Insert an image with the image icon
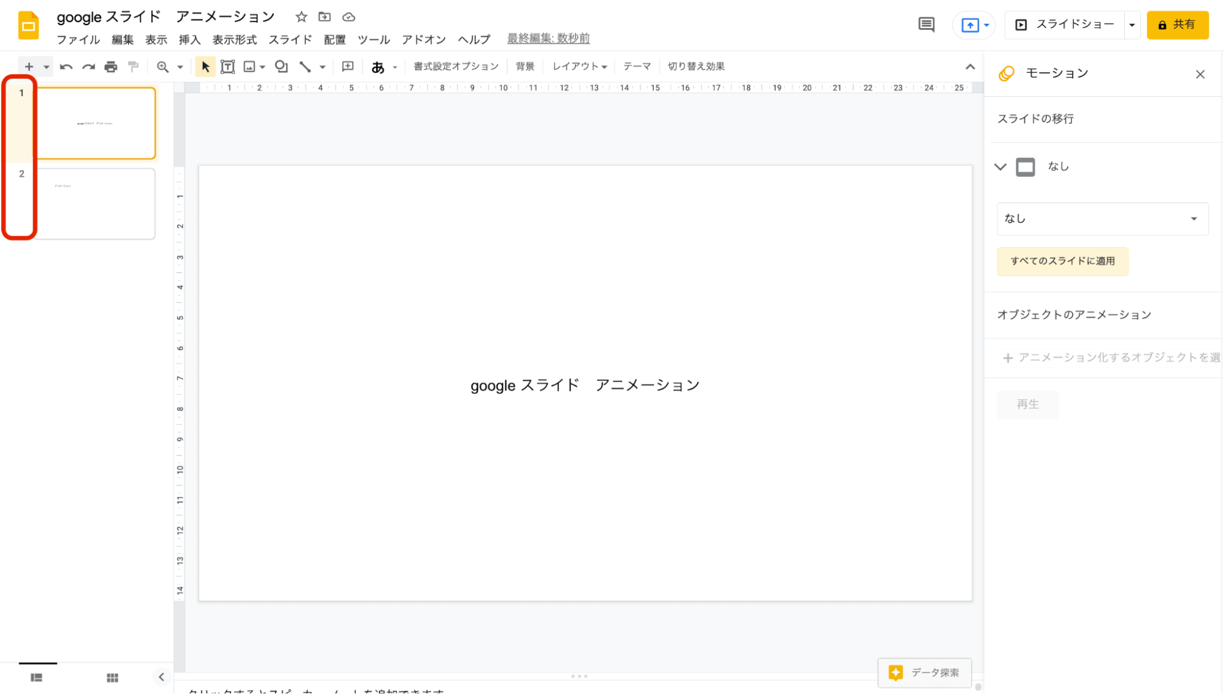The image size is (1224, 694). pyautogui.click(x=249, y=67)
